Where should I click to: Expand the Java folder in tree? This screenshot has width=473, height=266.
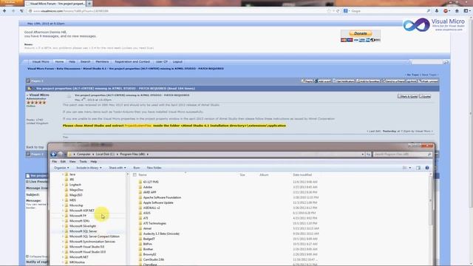click(63, 174)
